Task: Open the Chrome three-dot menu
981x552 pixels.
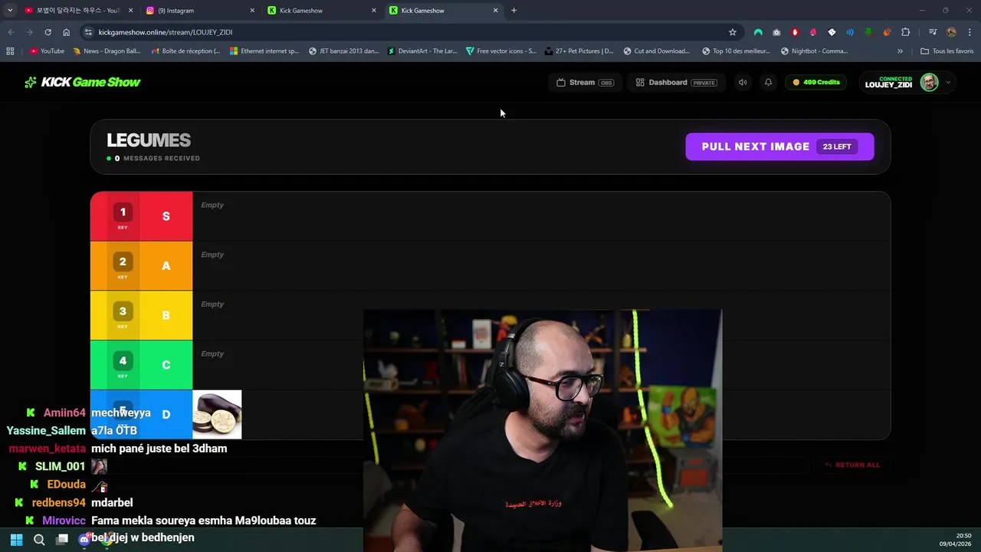Action: (x=970, y=32)
